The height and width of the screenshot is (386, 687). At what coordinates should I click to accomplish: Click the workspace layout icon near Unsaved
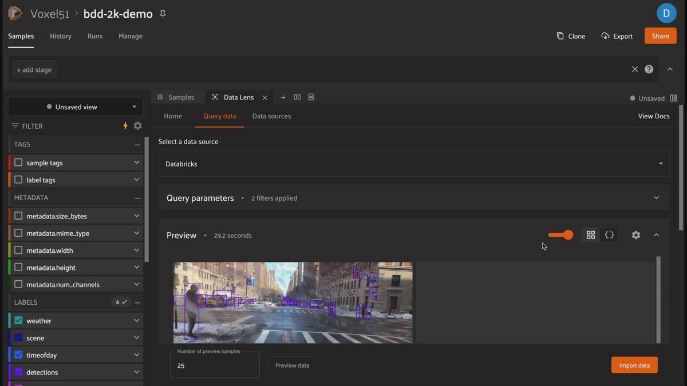[x=673, y=98]
